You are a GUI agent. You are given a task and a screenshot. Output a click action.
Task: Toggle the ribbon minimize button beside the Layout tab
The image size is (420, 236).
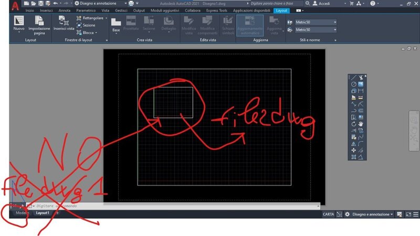299,10
